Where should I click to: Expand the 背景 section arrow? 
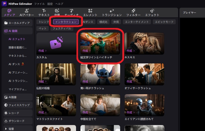pos(6,129)
